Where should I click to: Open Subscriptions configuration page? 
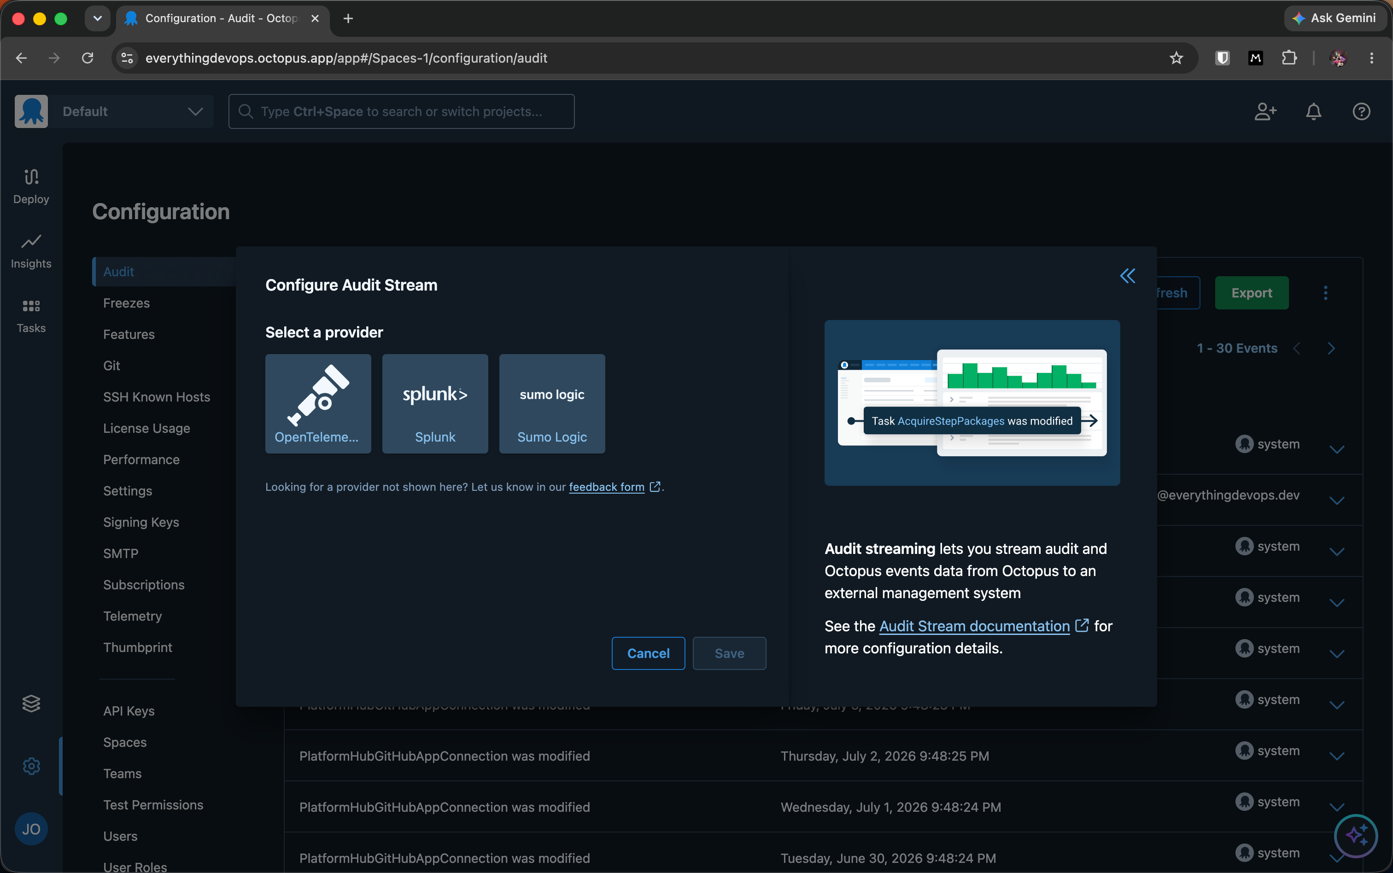pyautogui.click(x=144, y=584)
